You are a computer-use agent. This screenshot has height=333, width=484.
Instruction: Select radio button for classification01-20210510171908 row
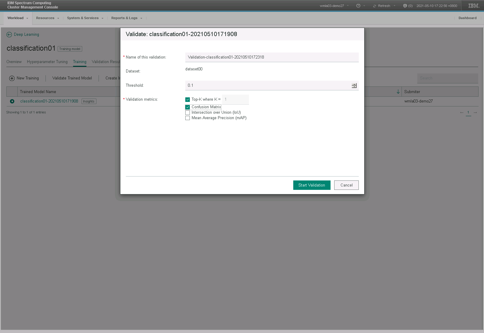(12, 101)
